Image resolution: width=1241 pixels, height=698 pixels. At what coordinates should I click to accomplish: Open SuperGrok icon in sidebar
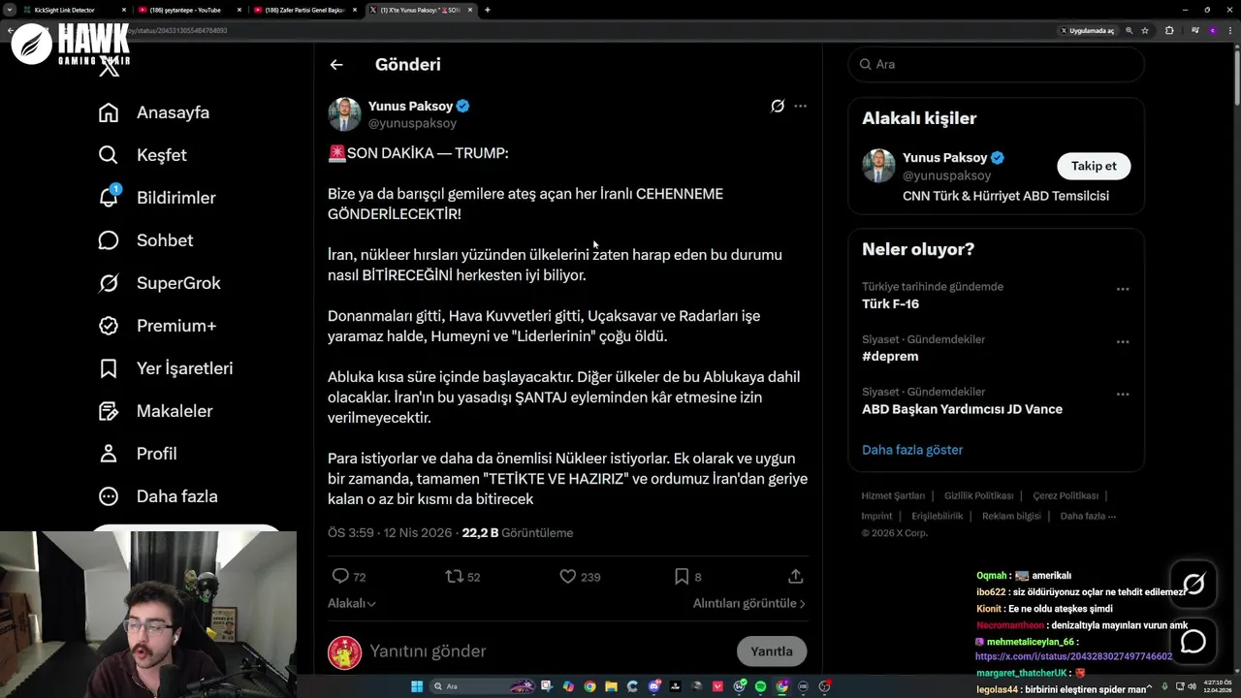click(x=109, y=283)
